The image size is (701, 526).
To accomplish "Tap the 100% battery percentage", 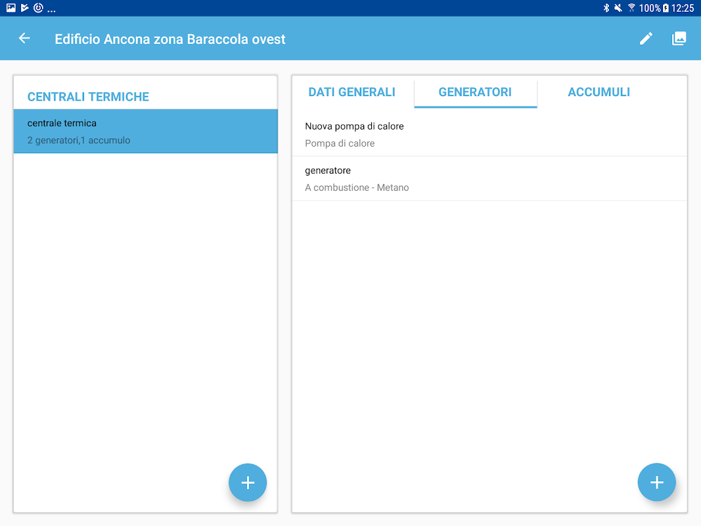I will [x=650, y=8].
